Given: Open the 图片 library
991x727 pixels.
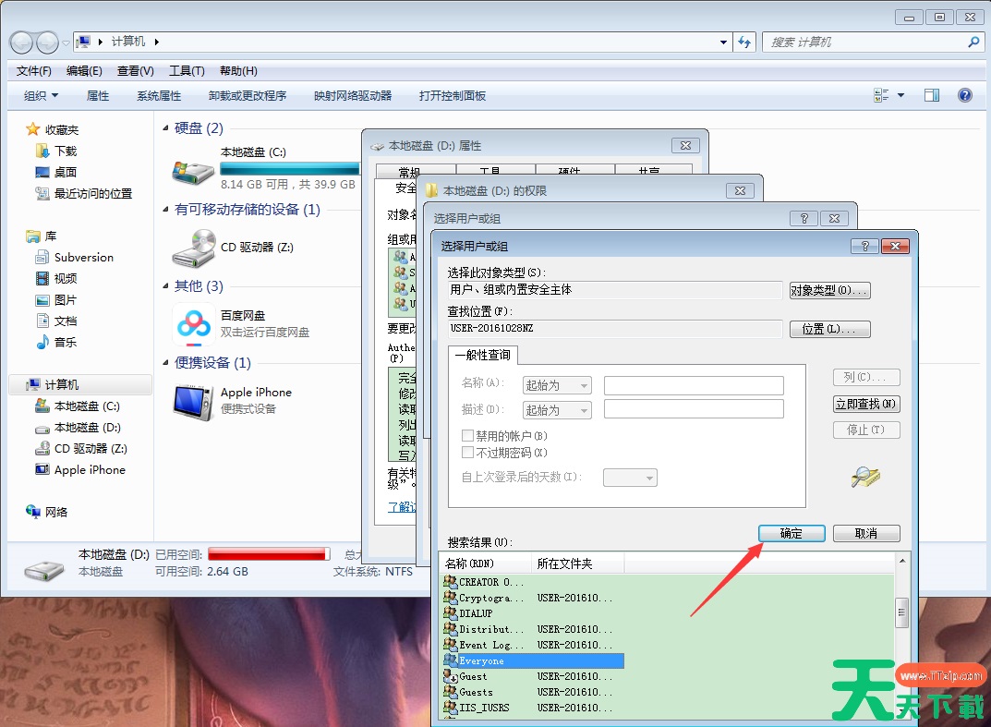Looking at the screenshot, I should pos(56,299).
